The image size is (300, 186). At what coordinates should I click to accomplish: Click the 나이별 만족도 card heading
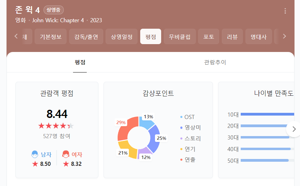coord(274,93)
